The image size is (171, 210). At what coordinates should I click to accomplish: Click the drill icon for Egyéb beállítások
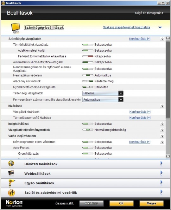point(11,183)
